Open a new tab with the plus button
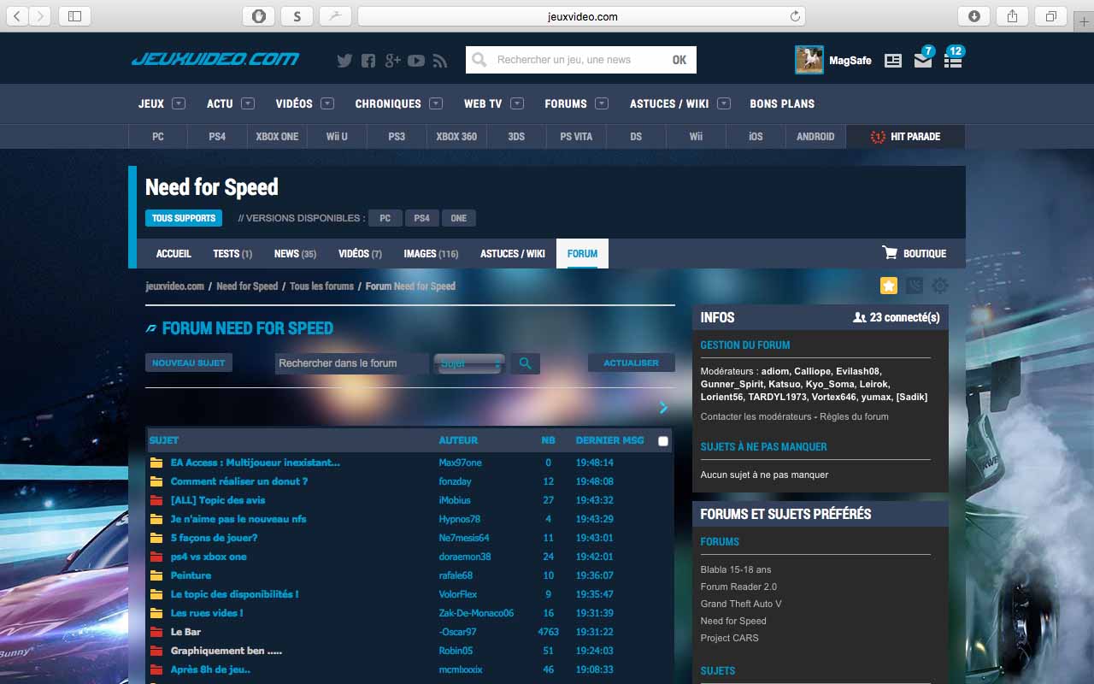This screenshot has width=1094, height=684. click(1085, 21)
